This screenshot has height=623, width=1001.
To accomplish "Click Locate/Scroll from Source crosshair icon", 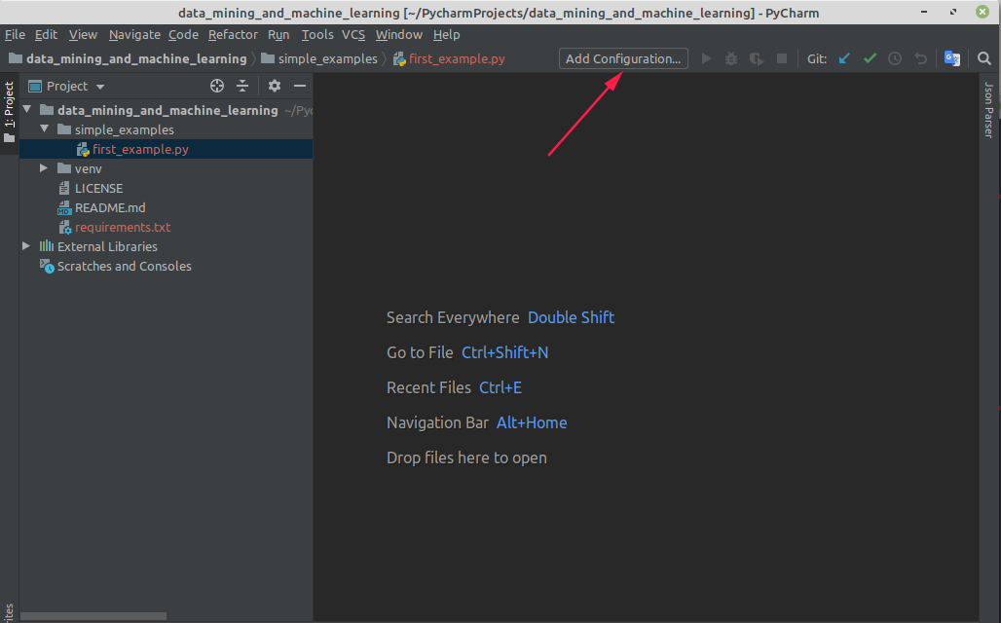I will coord(217,86).
